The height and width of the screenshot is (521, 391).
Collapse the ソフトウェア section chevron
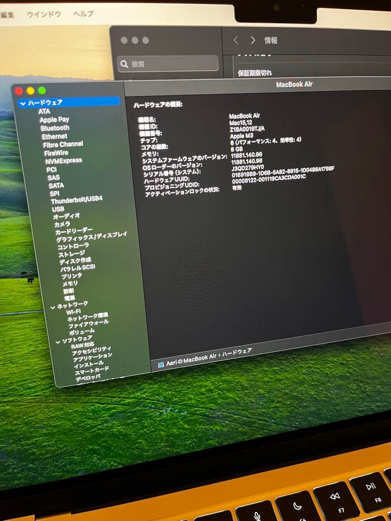(x=57, y=342)
